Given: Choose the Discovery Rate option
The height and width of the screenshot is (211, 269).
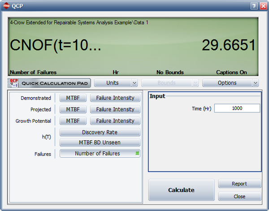Looking at the screenshot, I should (x=100, y=132).
